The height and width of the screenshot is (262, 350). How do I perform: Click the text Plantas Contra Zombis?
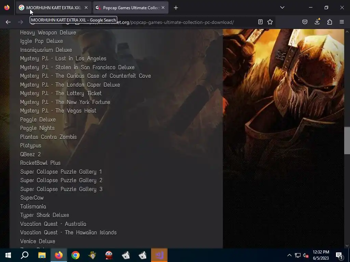tap(48, 137)
